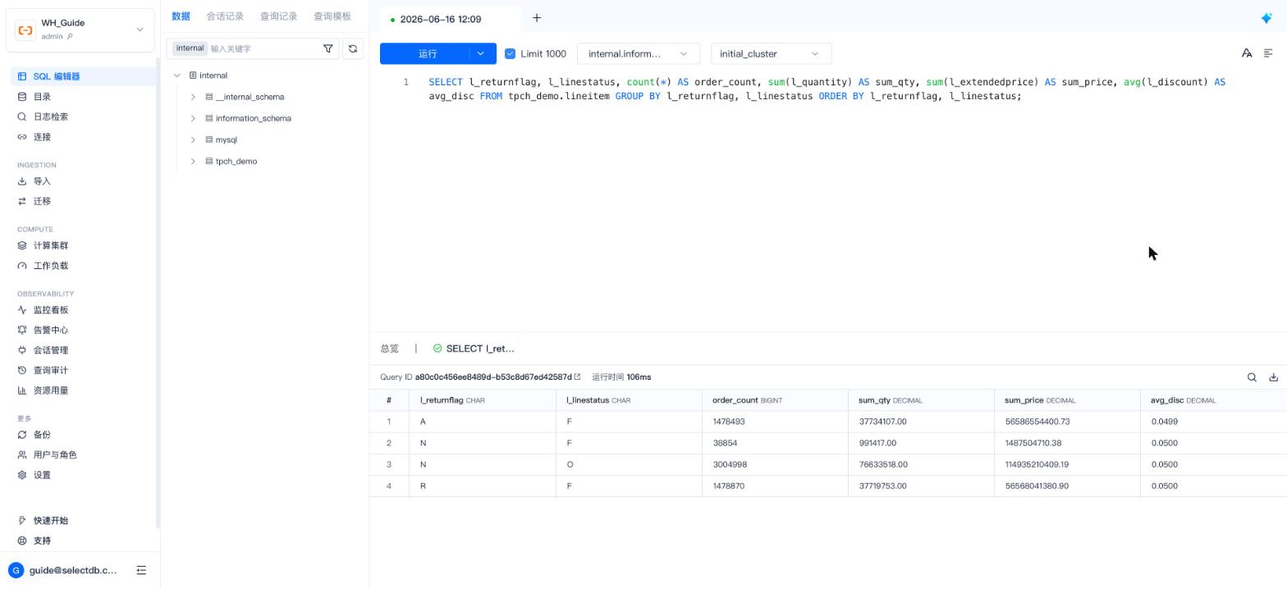1287x589 pixels.
Task: Select the SELECT l_ret... result tab
Action: 474,349
